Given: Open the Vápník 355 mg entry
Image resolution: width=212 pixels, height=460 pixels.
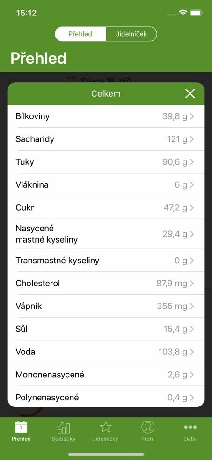Looking at the screenshot, I should pyautogui.click(x=106, y=306).
